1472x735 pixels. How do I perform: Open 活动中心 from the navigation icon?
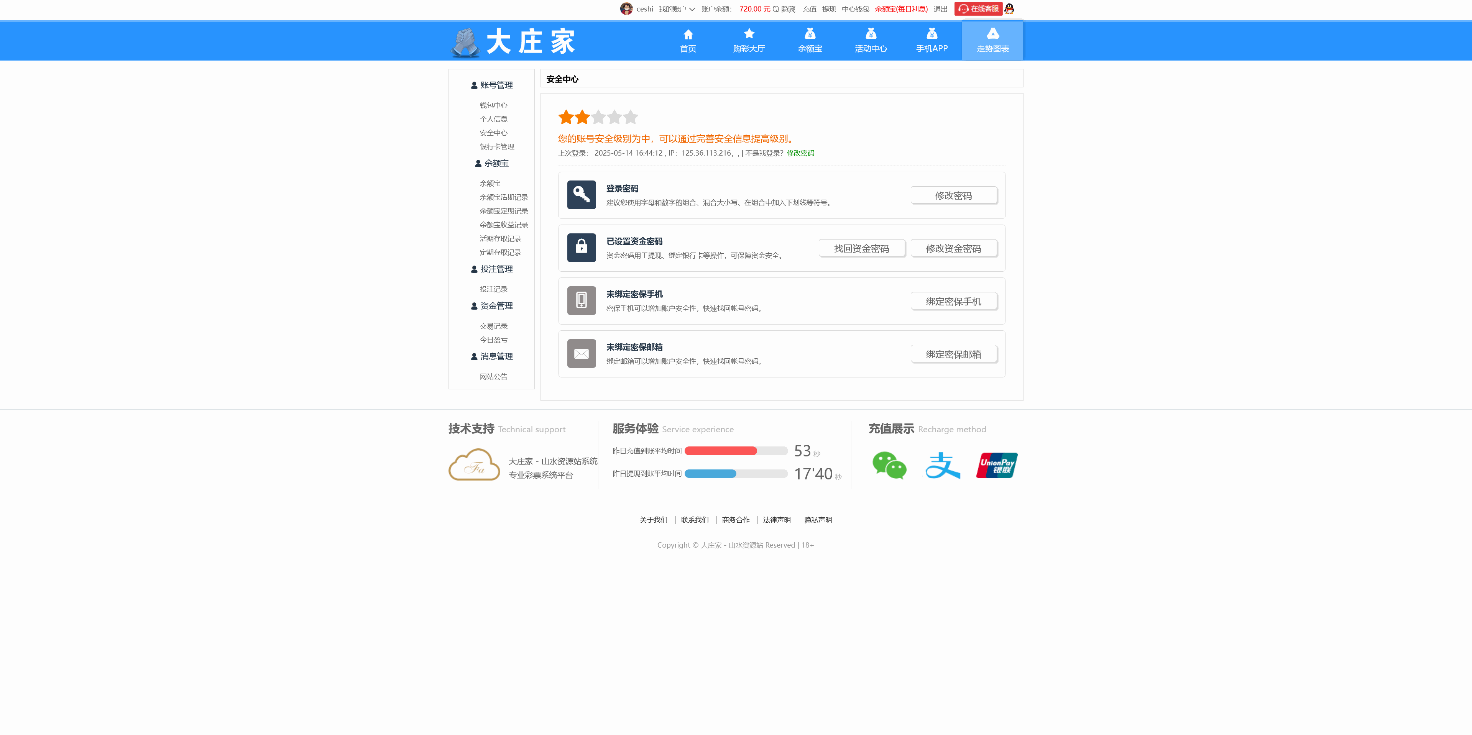(x=870, y=34)
